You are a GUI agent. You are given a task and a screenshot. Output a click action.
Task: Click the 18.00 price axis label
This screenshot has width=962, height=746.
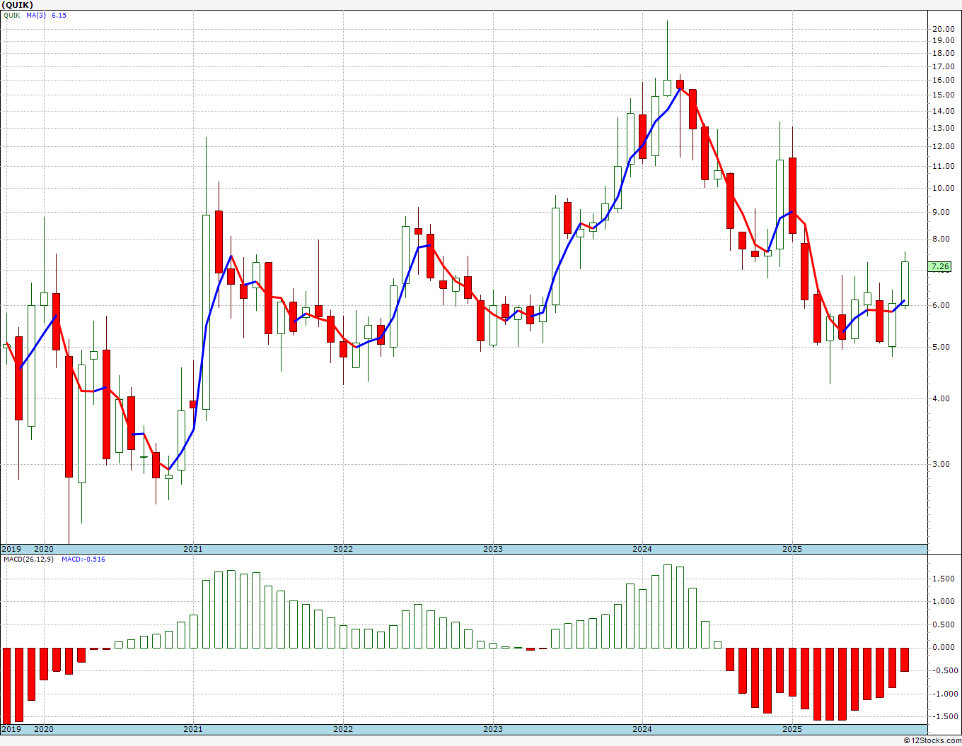pyautogui.click(x=944, y=53)
